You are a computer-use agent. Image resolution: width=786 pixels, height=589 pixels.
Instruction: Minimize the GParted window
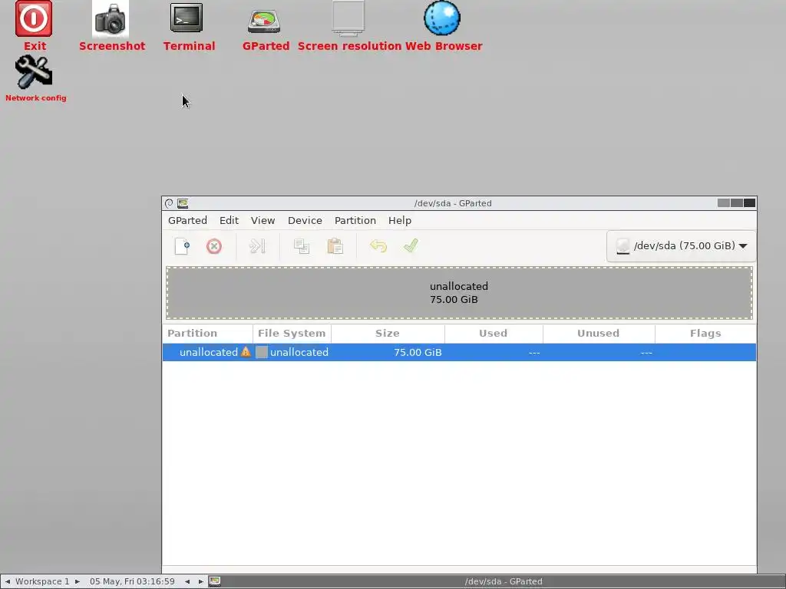723,202
